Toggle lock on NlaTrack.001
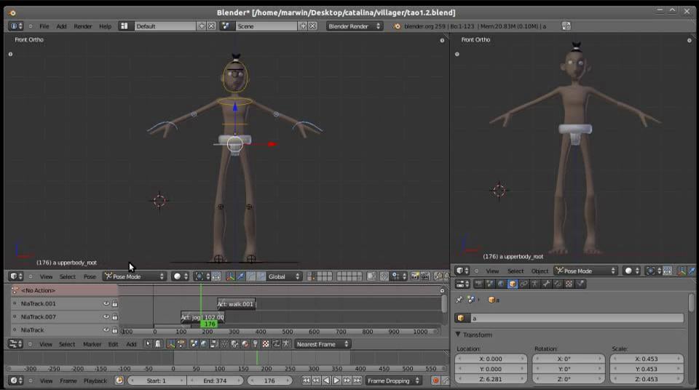699x390 pixels. (x=115, y=303)
